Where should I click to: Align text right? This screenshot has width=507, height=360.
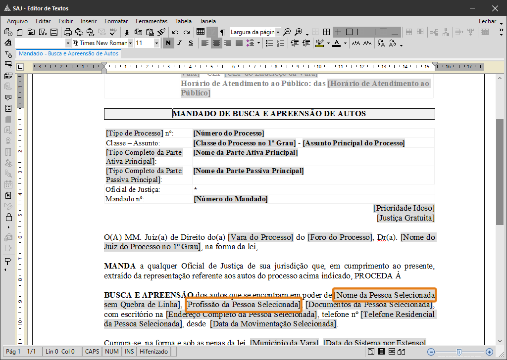pos(228,43)
